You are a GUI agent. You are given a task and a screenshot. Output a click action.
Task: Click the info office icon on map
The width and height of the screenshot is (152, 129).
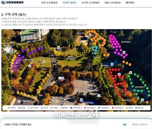click(x=60, y=78)
